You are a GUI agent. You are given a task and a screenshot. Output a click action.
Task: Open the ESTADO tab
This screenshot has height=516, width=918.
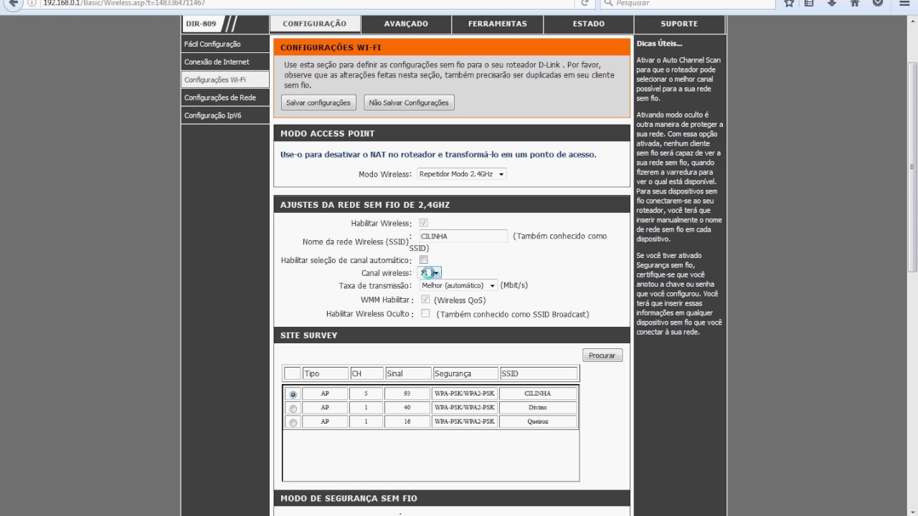[589, 24]
